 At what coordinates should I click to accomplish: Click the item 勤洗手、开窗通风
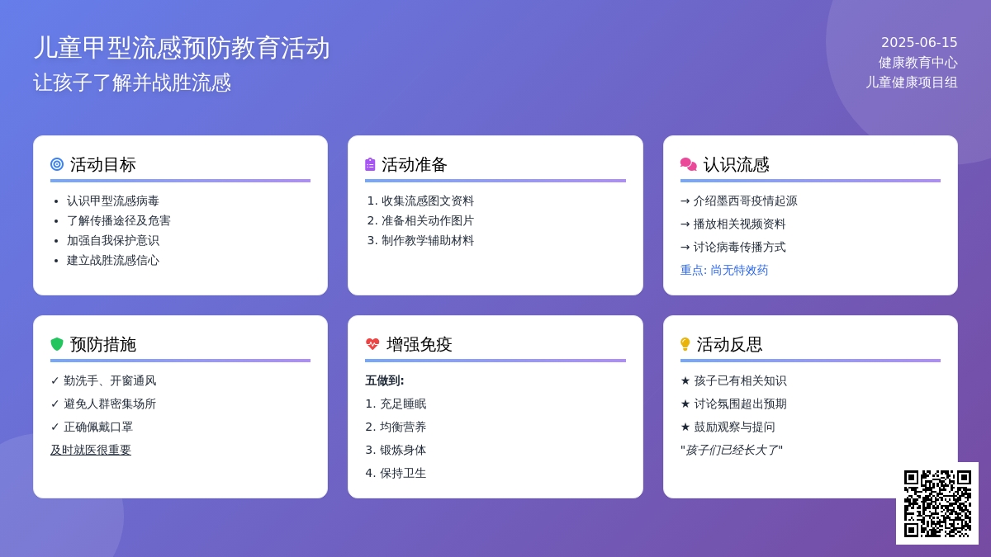click(x=103, y=380)
